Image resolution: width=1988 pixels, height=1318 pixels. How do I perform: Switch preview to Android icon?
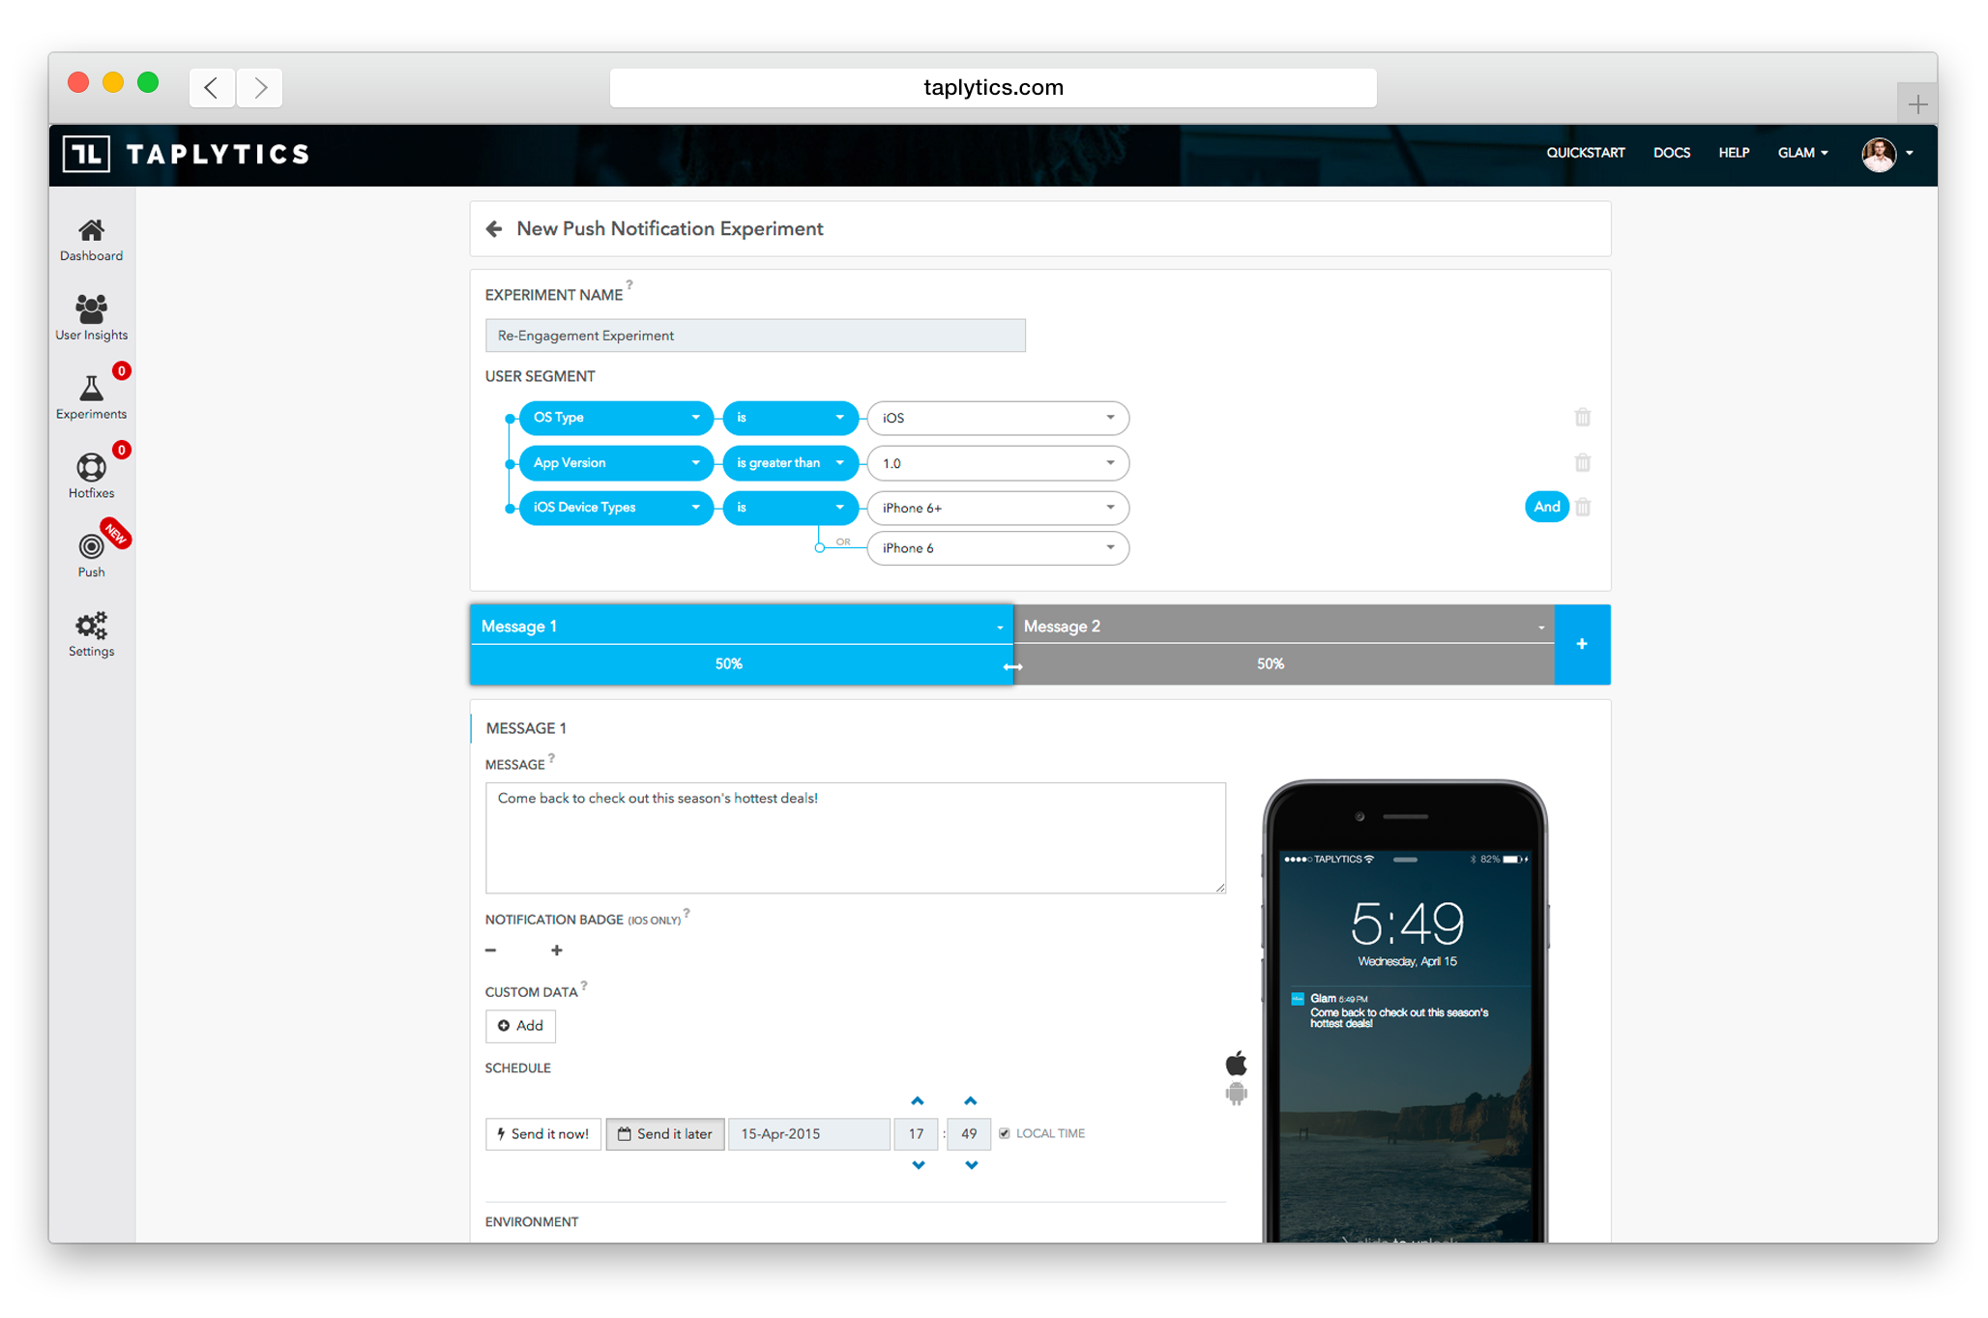pyautogui.click(x=1236, y=1095)
